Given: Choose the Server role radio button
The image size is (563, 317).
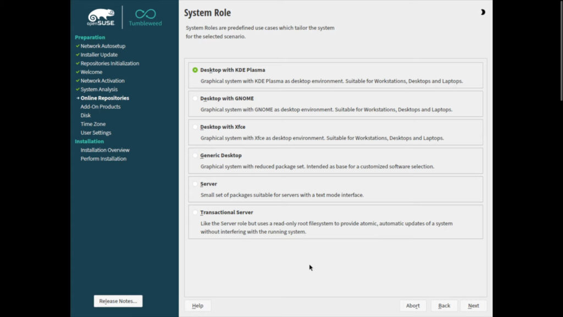Looking at the screenshot, I should (195, 184).
